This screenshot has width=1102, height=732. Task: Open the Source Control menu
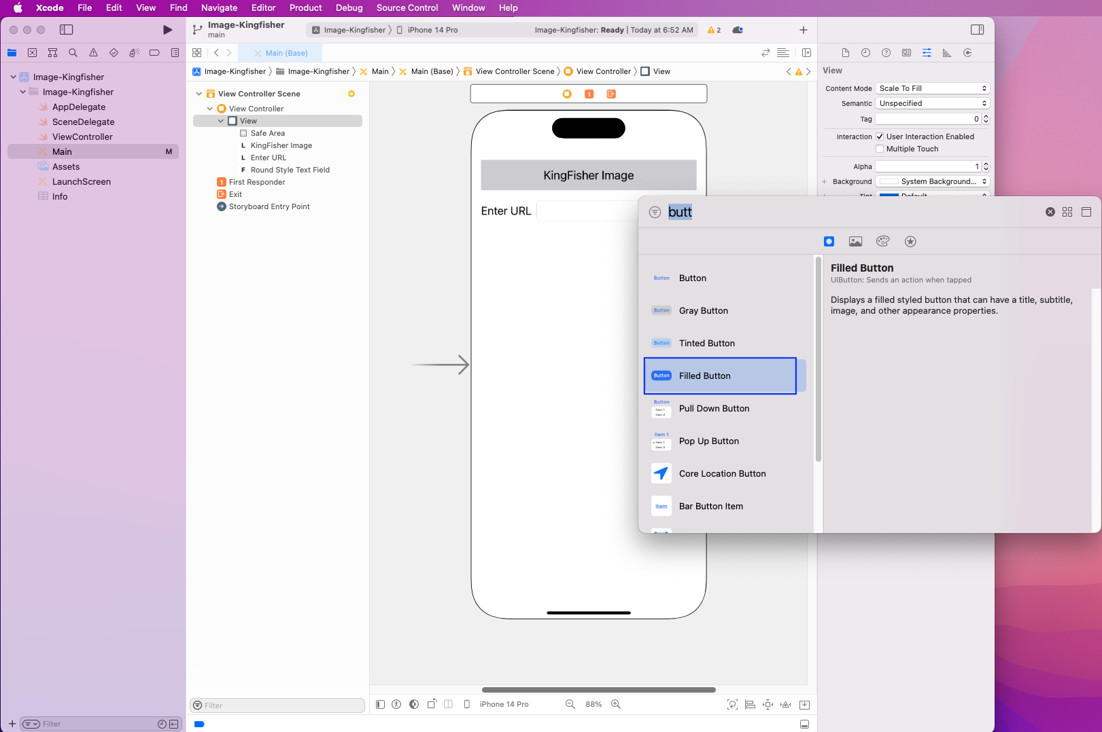coord(407,7)
